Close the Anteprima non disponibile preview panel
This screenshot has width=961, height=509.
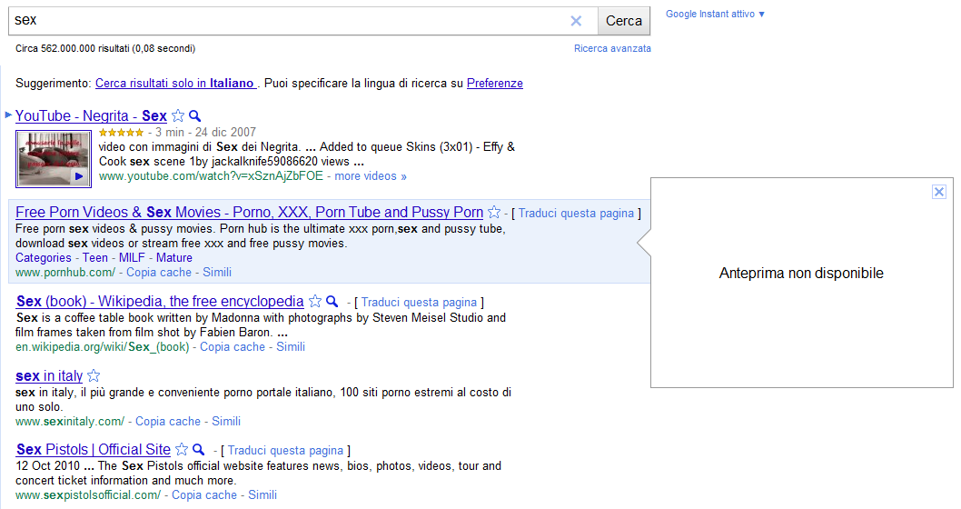[x=939, y=192]
